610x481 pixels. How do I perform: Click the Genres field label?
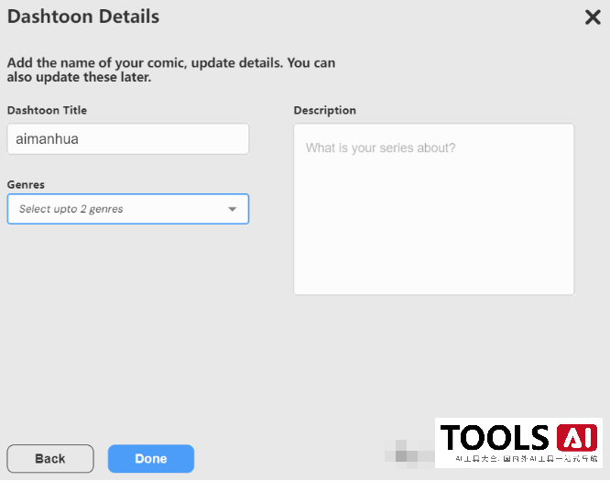click(26, 184)
